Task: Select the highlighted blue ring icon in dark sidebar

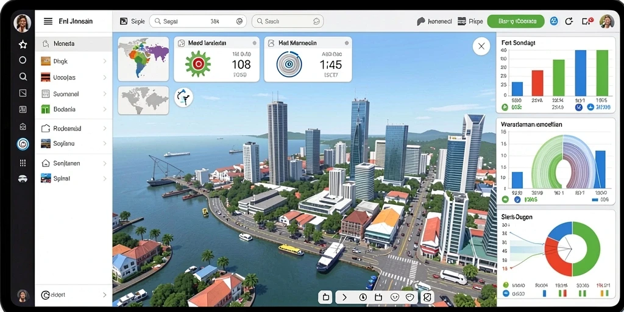Action: point(23,144)
